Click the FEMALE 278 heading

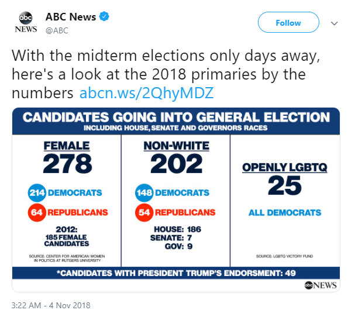coord(67,157)
